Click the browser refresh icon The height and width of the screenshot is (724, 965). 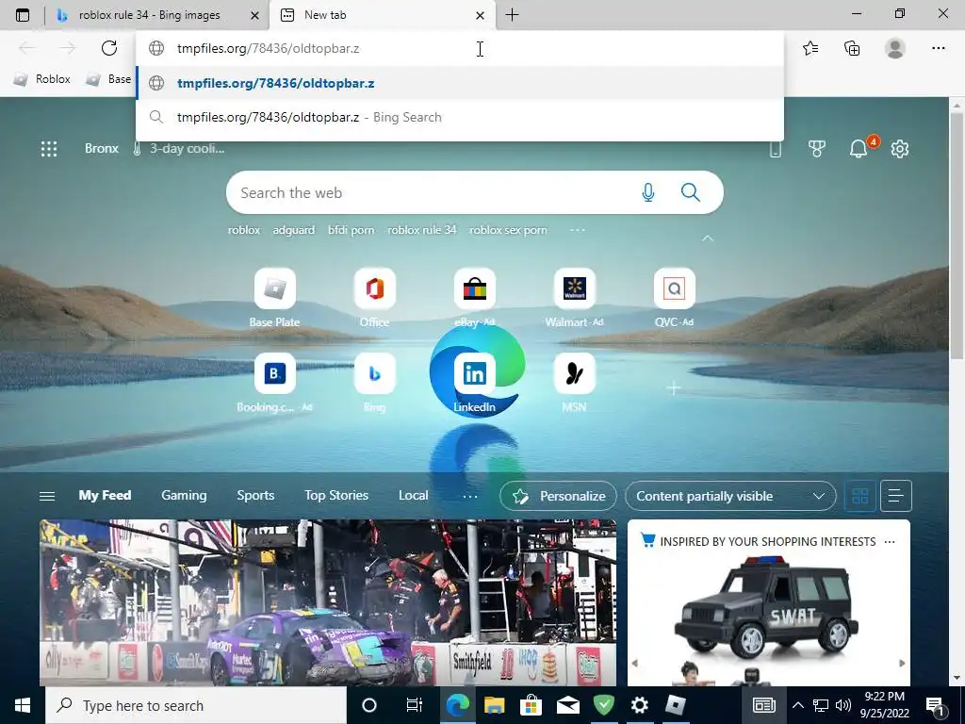pos(109,48)
